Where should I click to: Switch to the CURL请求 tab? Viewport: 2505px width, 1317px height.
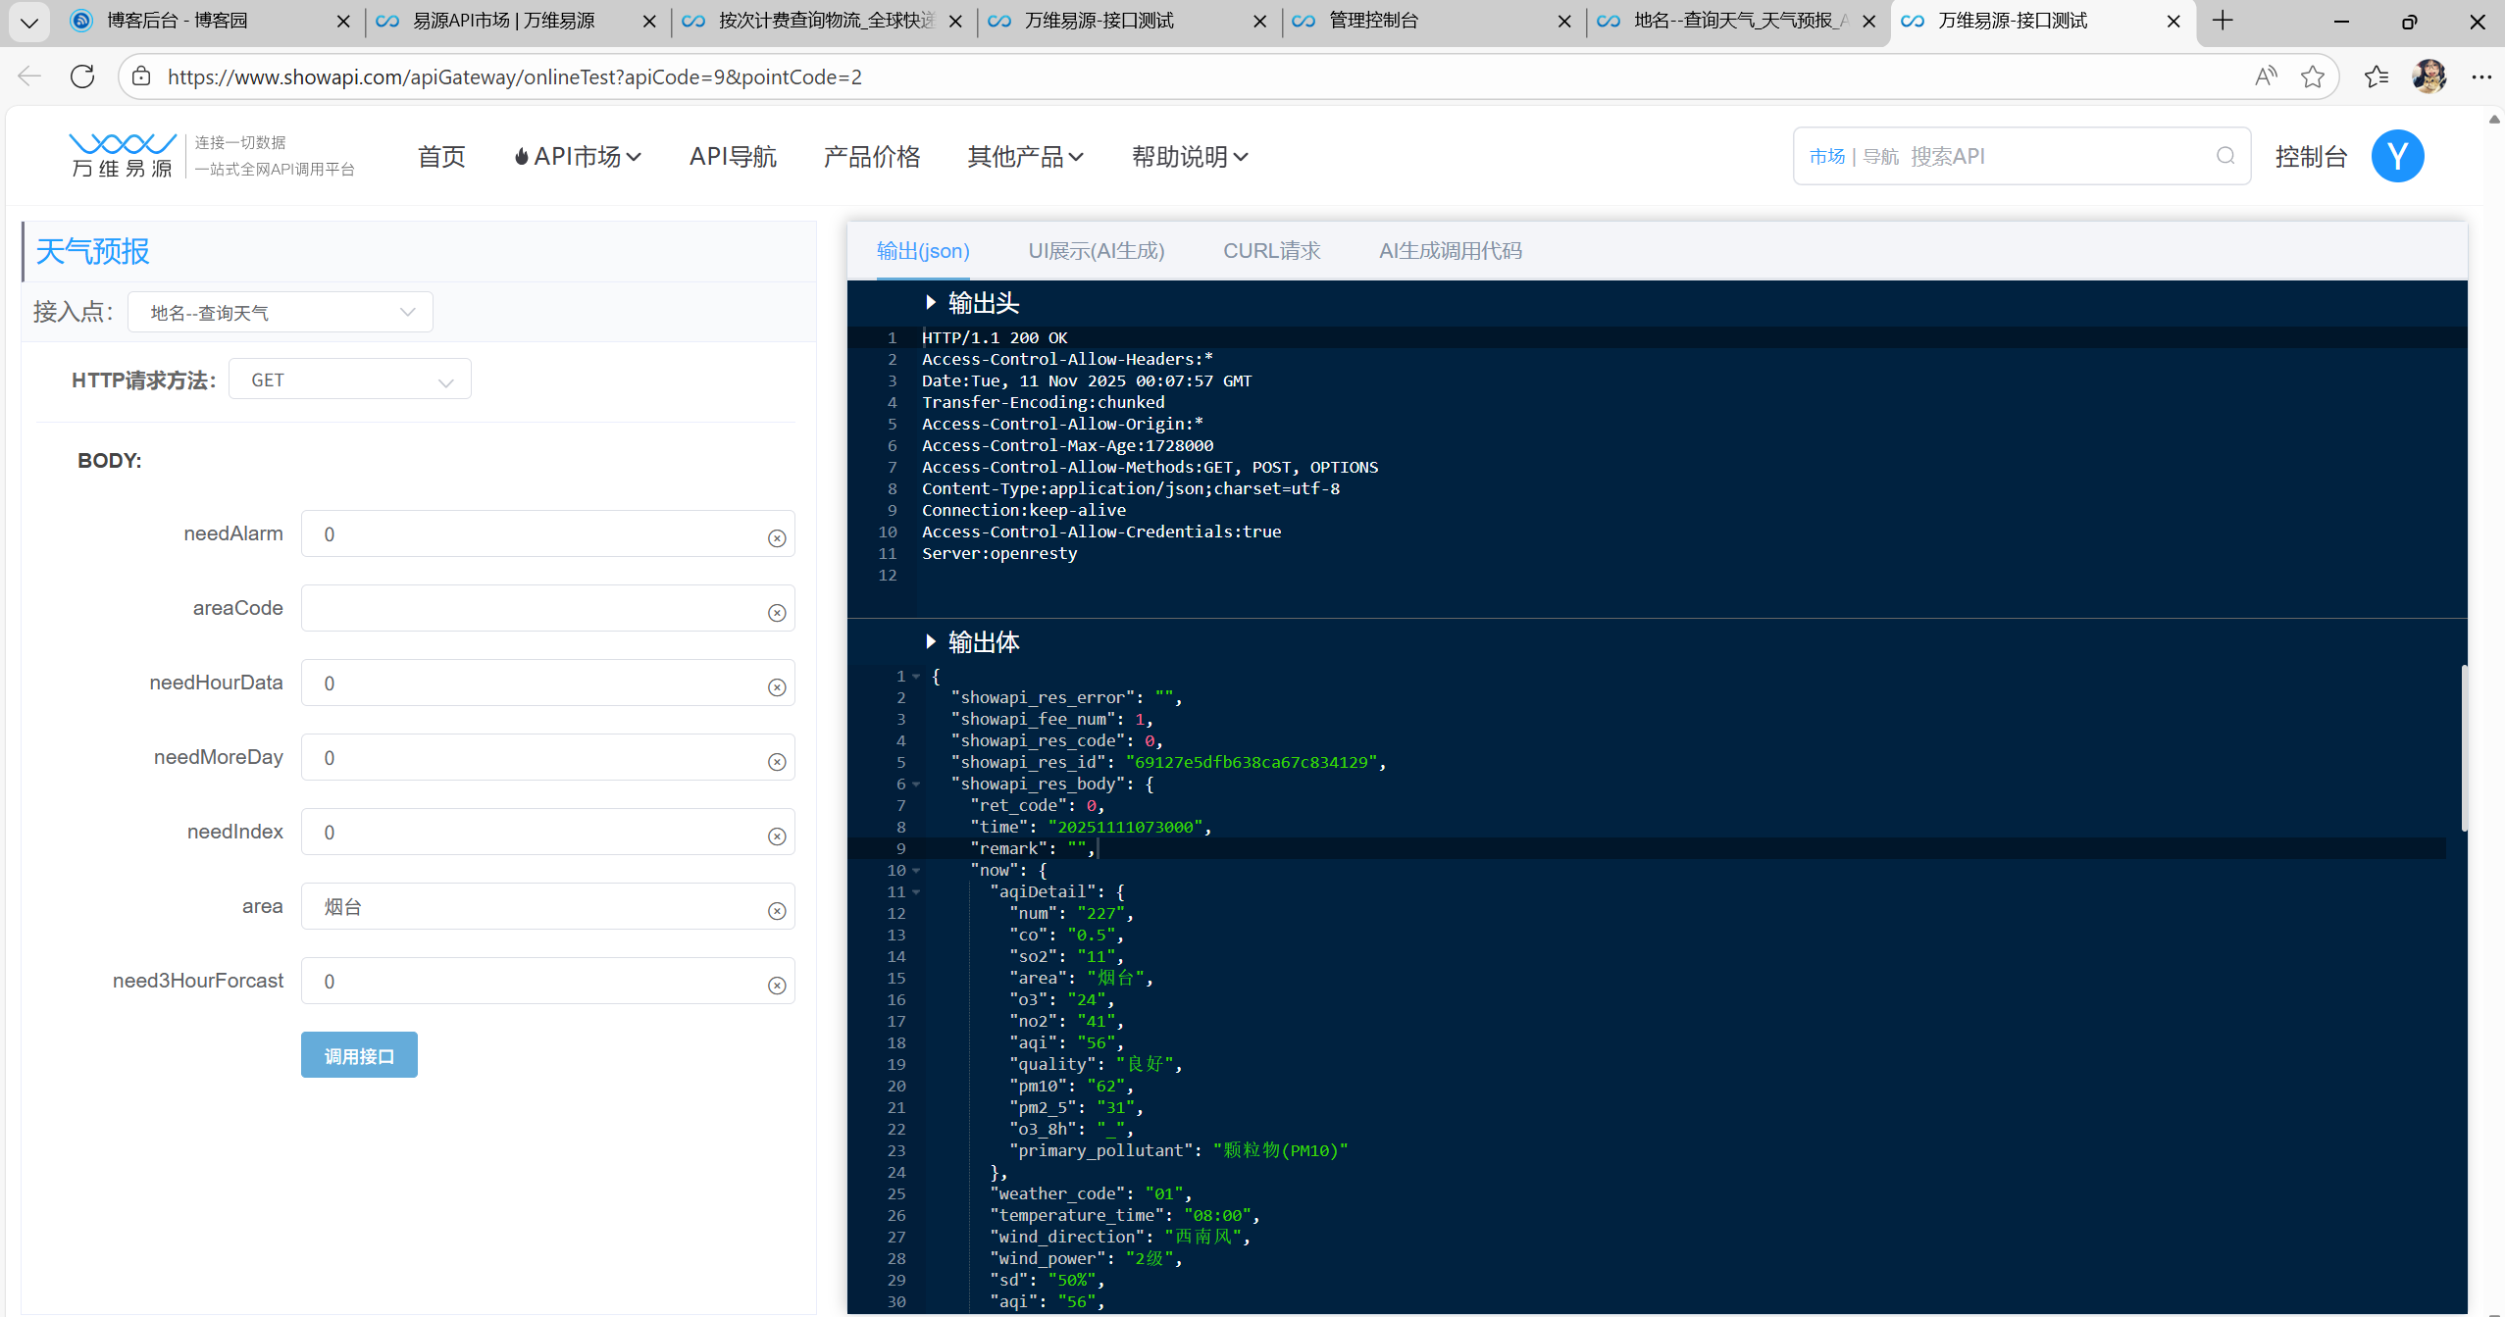tap(1271, 251)
